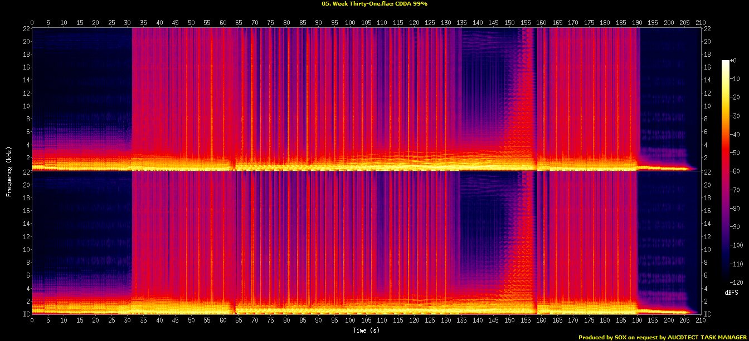The width and height of the screenshot is (749, 341).
Task: Click the '-60' value on the dBFS scale
Action: (736, 172)
